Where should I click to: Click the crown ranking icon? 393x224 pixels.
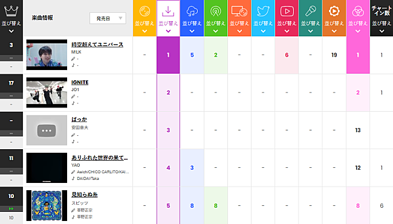[x=11, y=11]
